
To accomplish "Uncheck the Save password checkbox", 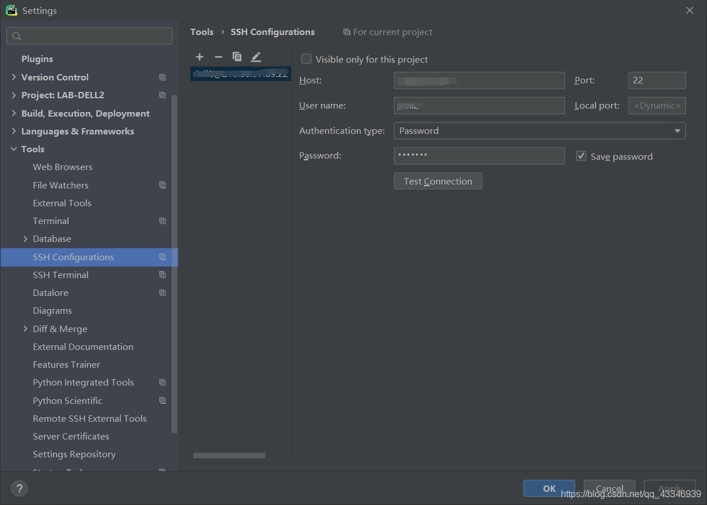I will coord(581,156).
